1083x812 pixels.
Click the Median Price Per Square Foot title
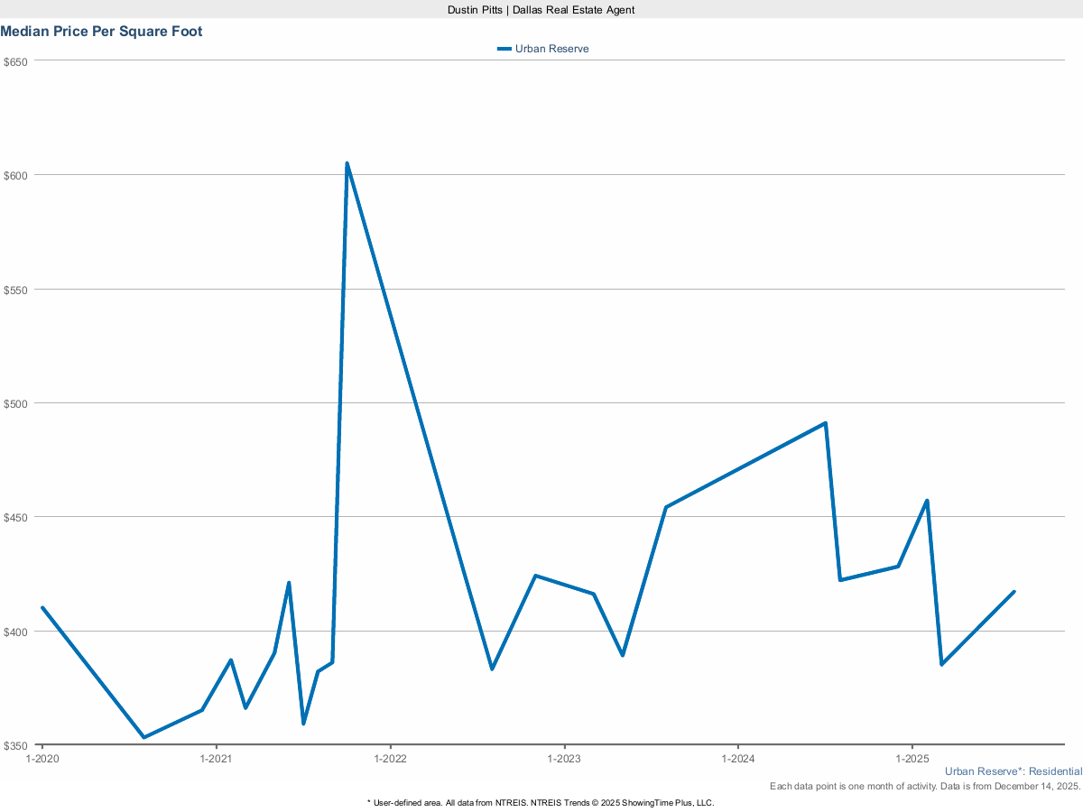[101, 32]
